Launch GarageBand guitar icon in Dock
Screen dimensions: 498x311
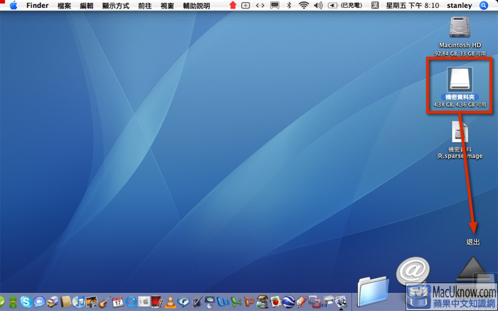click(105, 302)
